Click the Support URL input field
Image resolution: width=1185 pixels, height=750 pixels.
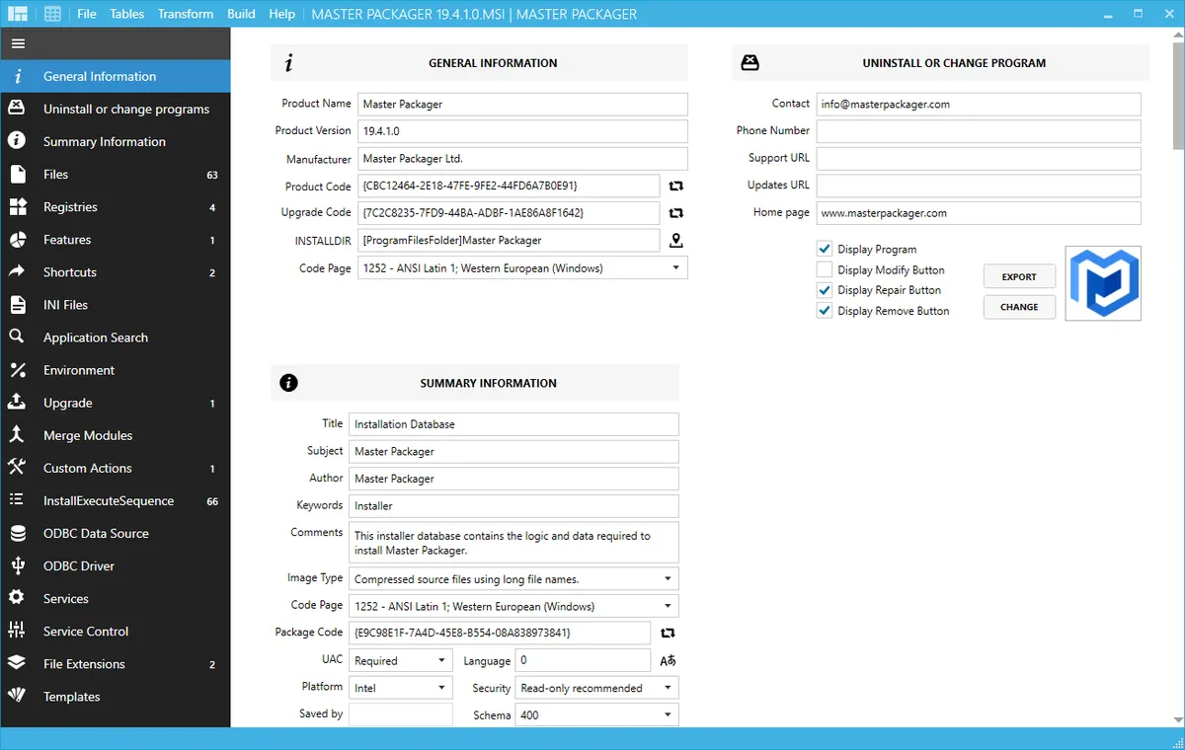click(x=979, y=159)
